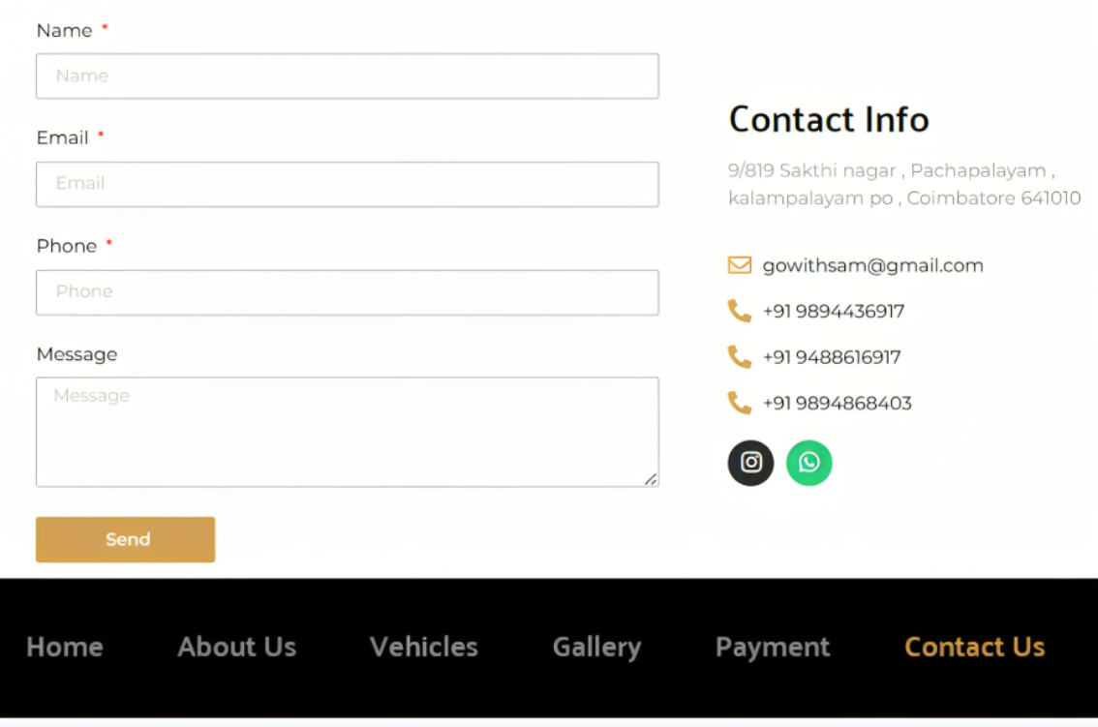Click the Message box resize handle
Screen dimensions: 1098x727
coord(651,478)
